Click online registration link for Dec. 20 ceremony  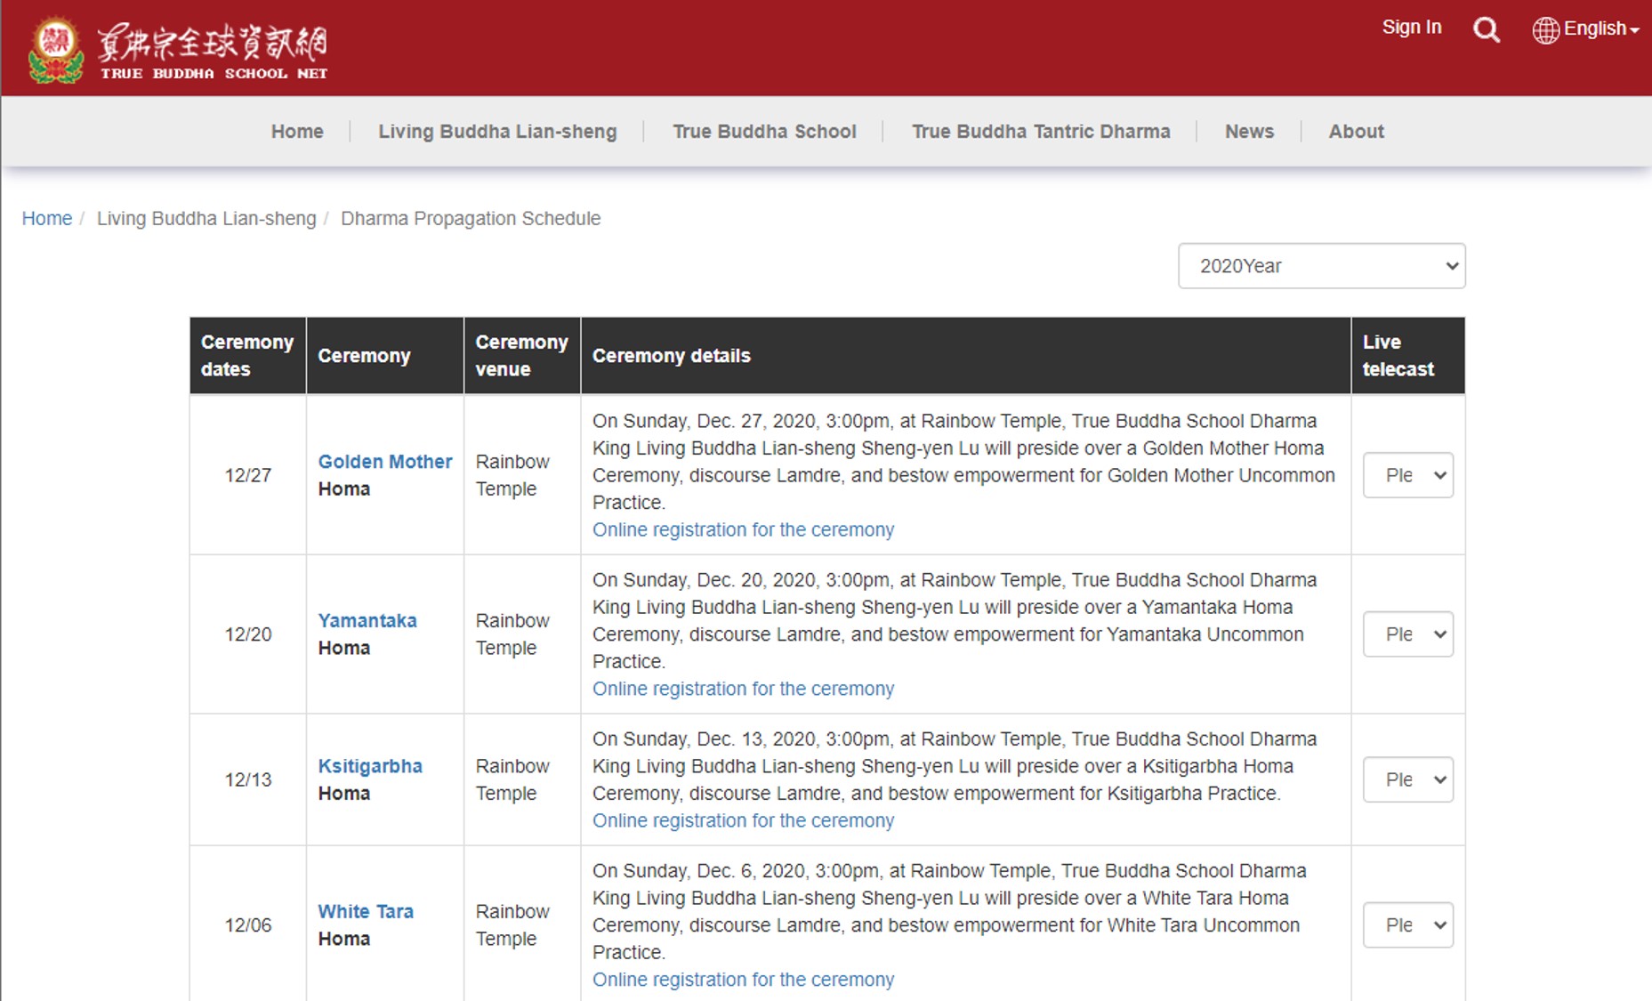coord(743,689)
